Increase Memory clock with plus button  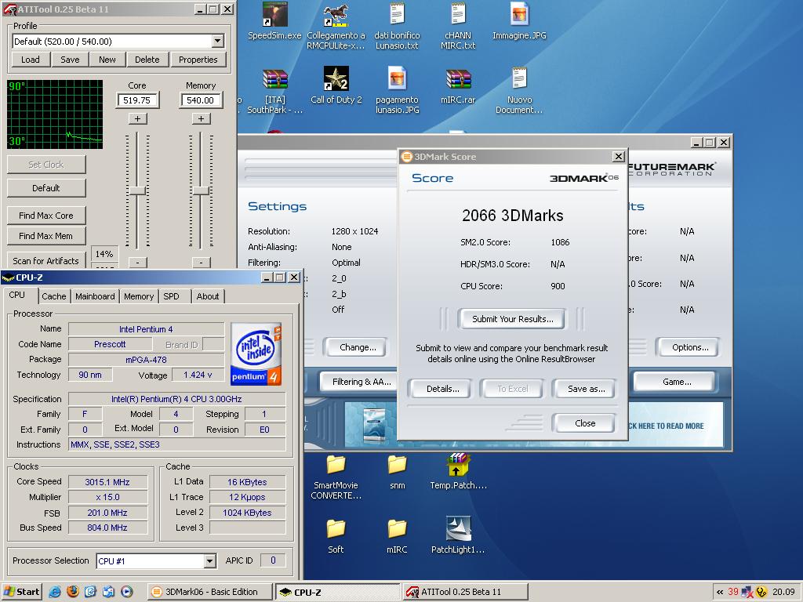click(x=201, y=119)
